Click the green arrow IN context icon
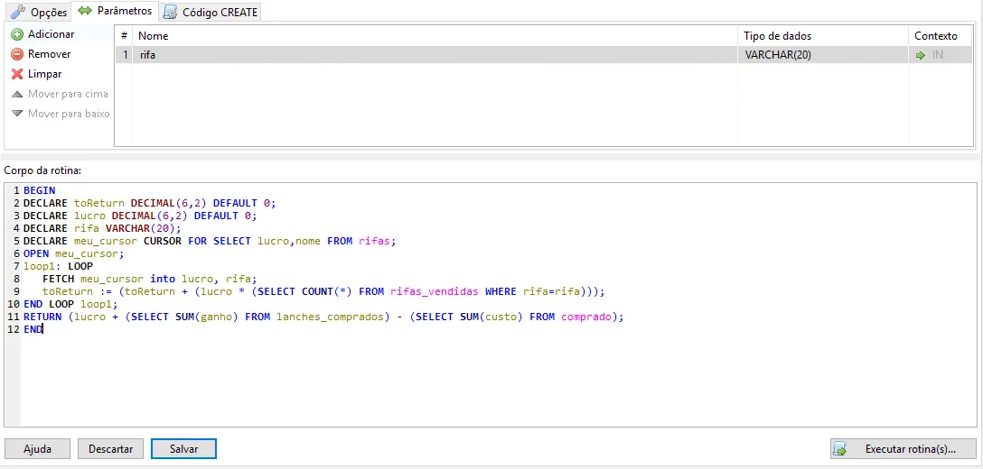Image resolution: width=983 pixels, height=469 pixels. click(x=921, y=55)
